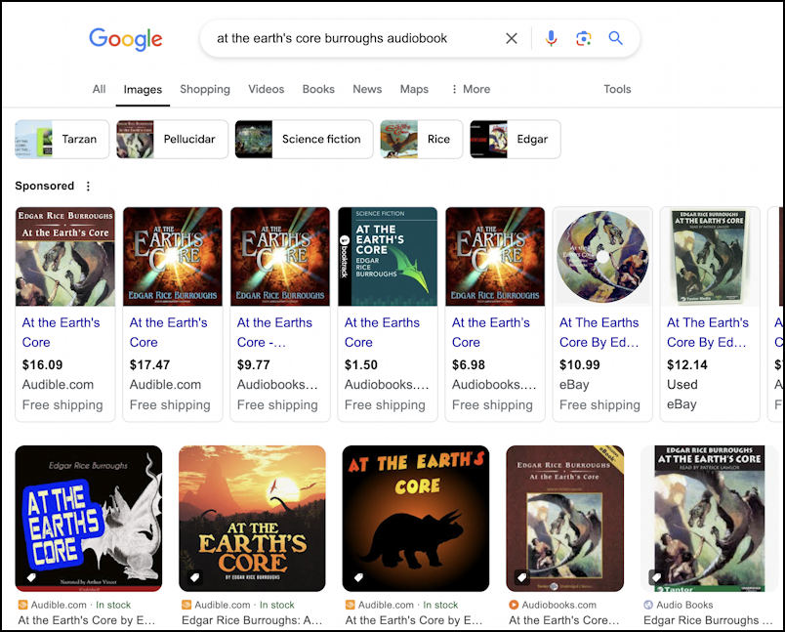Open the Shopping tab

205,89
